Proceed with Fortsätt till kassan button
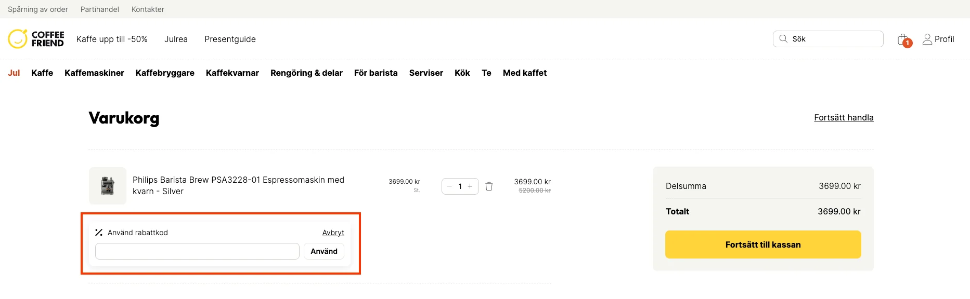 [x=762, y=244]
